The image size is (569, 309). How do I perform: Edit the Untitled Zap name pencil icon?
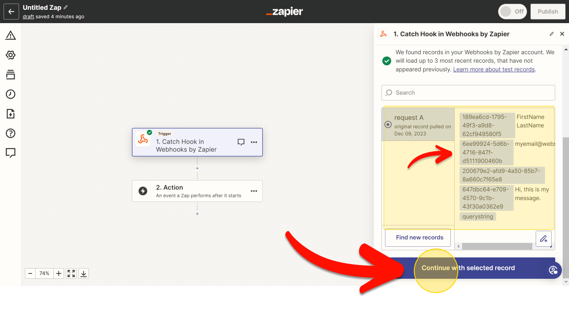click(x=66, y=8)
